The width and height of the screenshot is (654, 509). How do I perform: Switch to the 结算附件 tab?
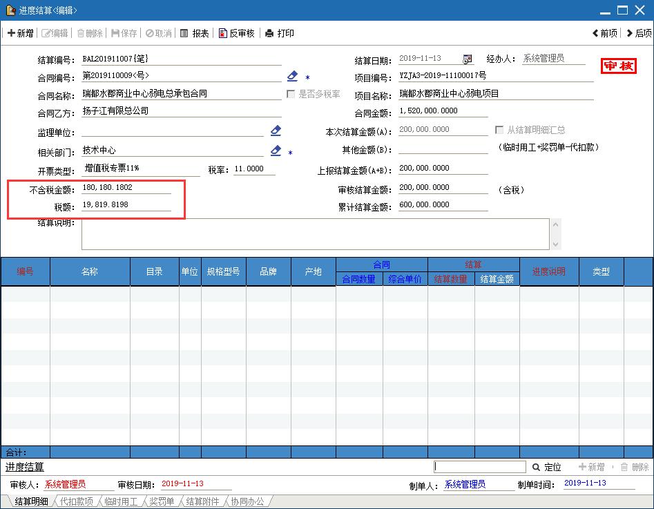click(x=202, y=502)
